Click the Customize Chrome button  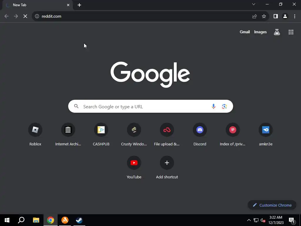click(x=272, y=205)
